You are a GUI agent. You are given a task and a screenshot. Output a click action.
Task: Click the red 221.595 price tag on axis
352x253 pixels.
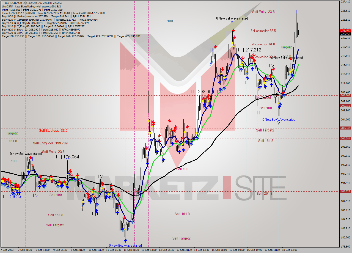(345, 31)
